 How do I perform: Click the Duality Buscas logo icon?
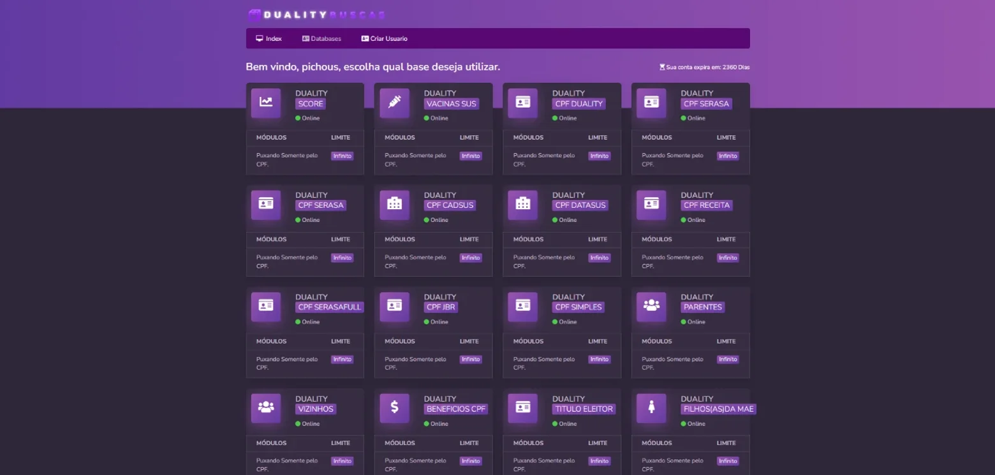pyautogui.click(x=254, y=15)
